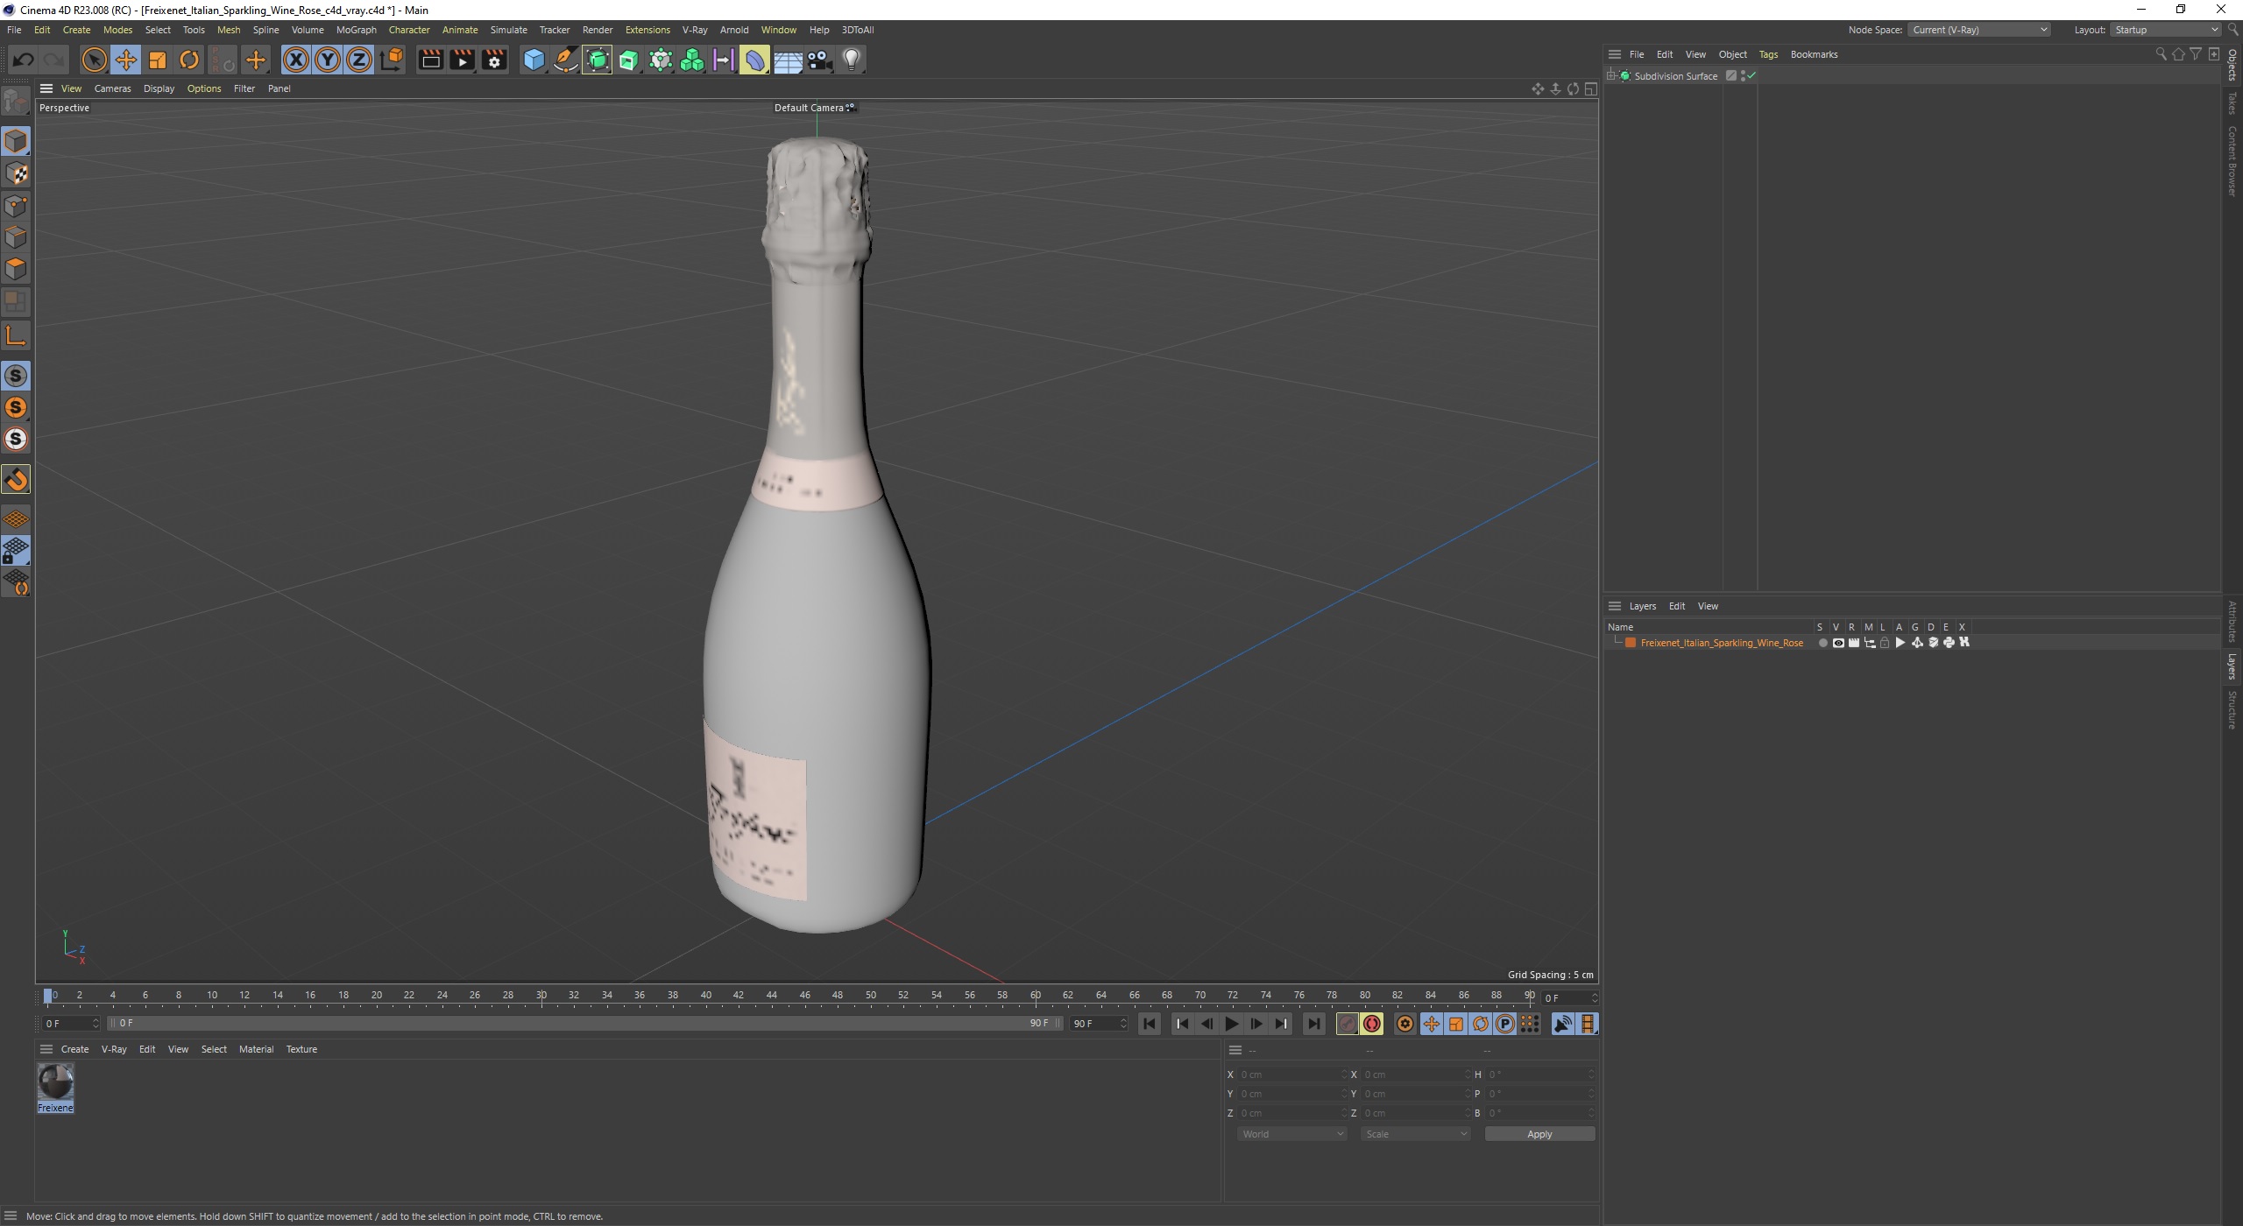Click the Subdivision Surface generator icon
This screenshot has width=2243, height=1226.
pos(598,60)
